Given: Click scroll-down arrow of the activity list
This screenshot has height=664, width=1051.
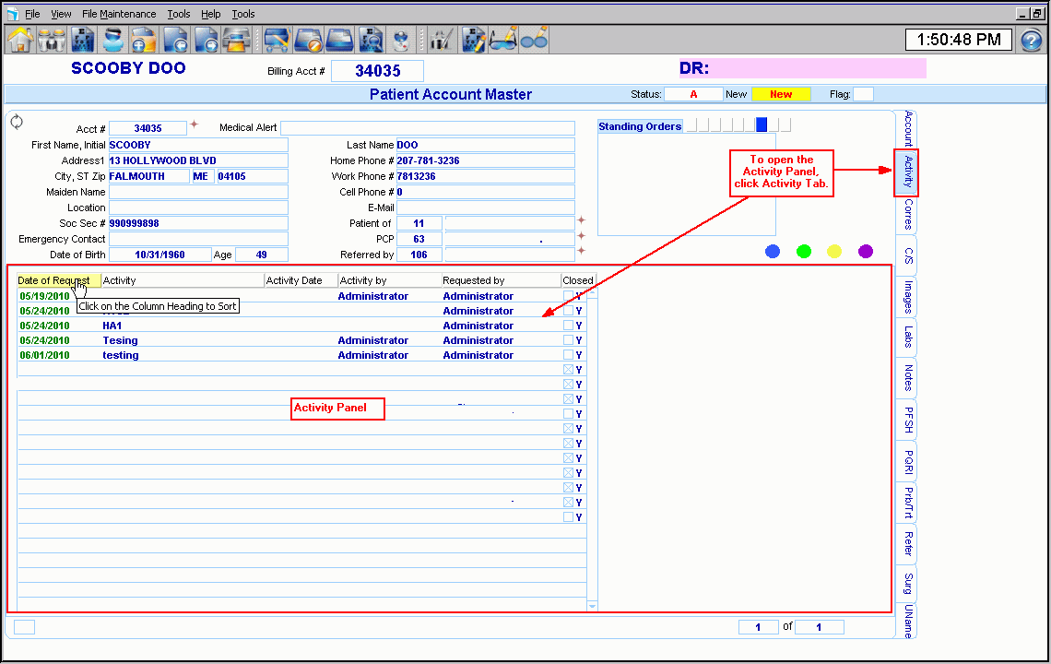Looking at the screenshot, I should [x=592, y=606].
